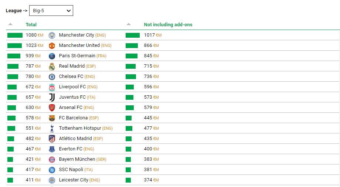
Task: Click the 736 €M value
Action: point(152,76)
